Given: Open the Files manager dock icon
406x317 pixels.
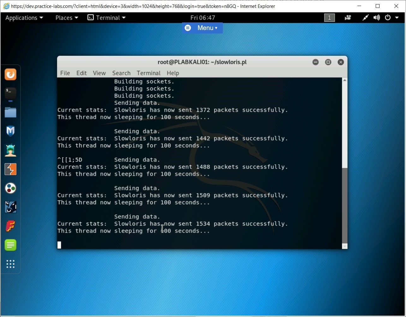Looking at the screenshot, I should 10,112.
